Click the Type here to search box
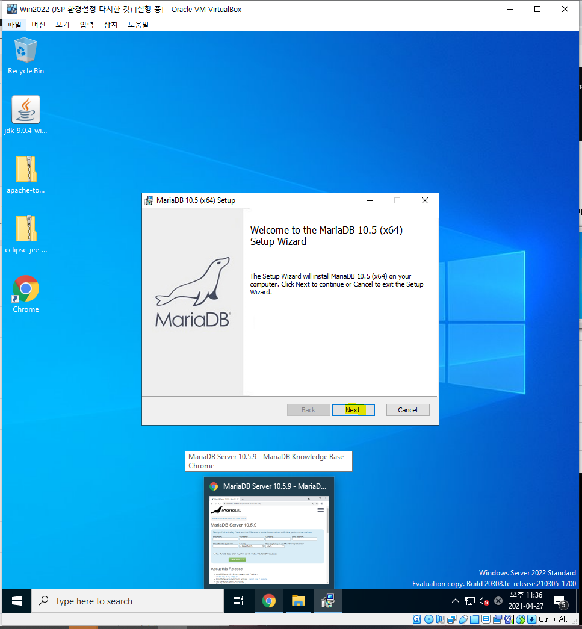 pos(128,601)
